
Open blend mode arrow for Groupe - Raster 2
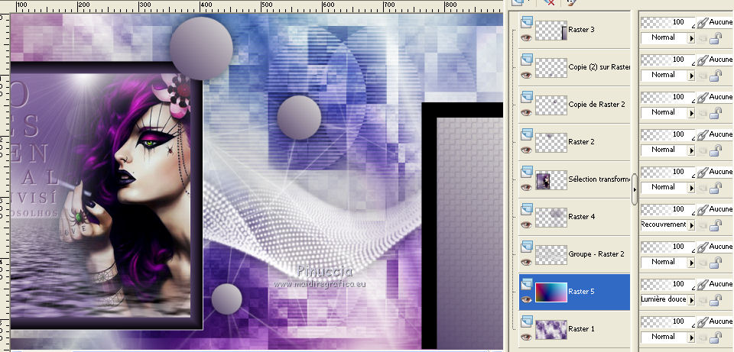pos(691,263)
